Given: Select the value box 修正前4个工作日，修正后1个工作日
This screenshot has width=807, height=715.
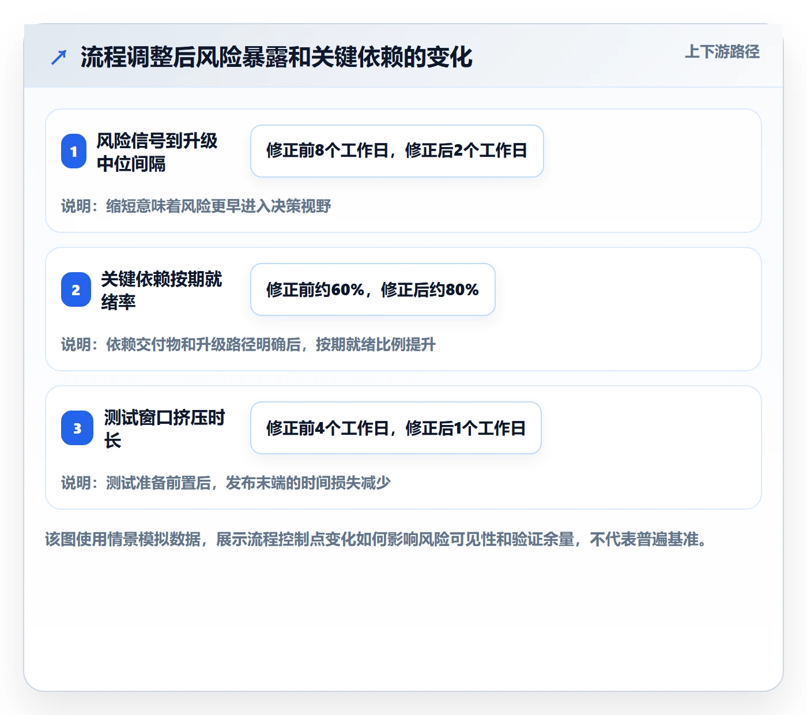Looking at the screenshot, I should point(396,428).
